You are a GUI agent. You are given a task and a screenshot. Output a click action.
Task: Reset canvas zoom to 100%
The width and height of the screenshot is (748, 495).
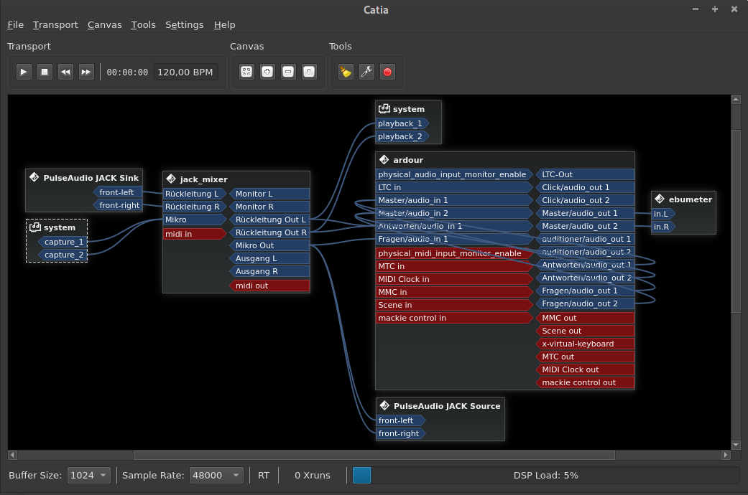309,72
